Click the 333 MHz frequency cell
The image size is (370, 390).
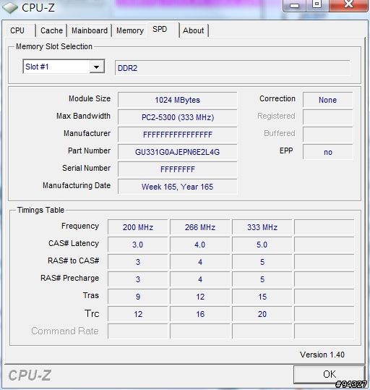(262, 227)
